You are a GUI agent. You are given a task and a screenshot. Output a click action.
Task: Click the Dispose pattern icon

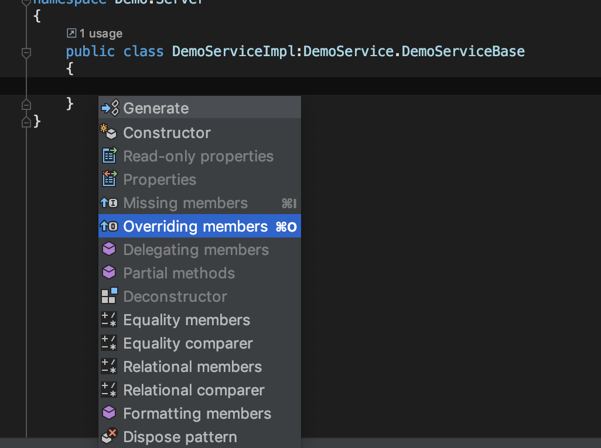coord(109,437)
